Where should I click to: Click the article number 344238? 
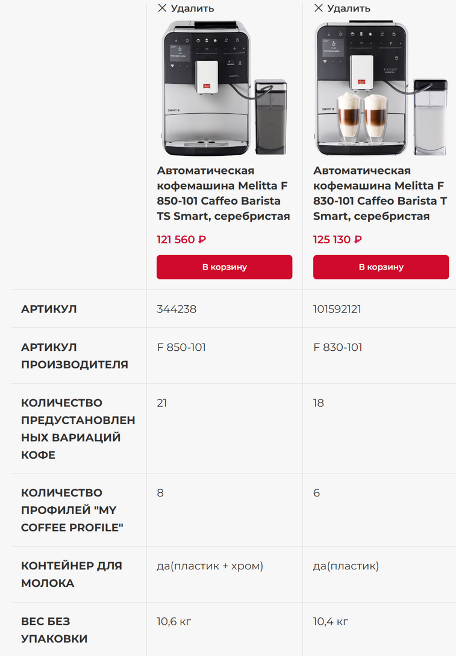click(x=176, y=309)
